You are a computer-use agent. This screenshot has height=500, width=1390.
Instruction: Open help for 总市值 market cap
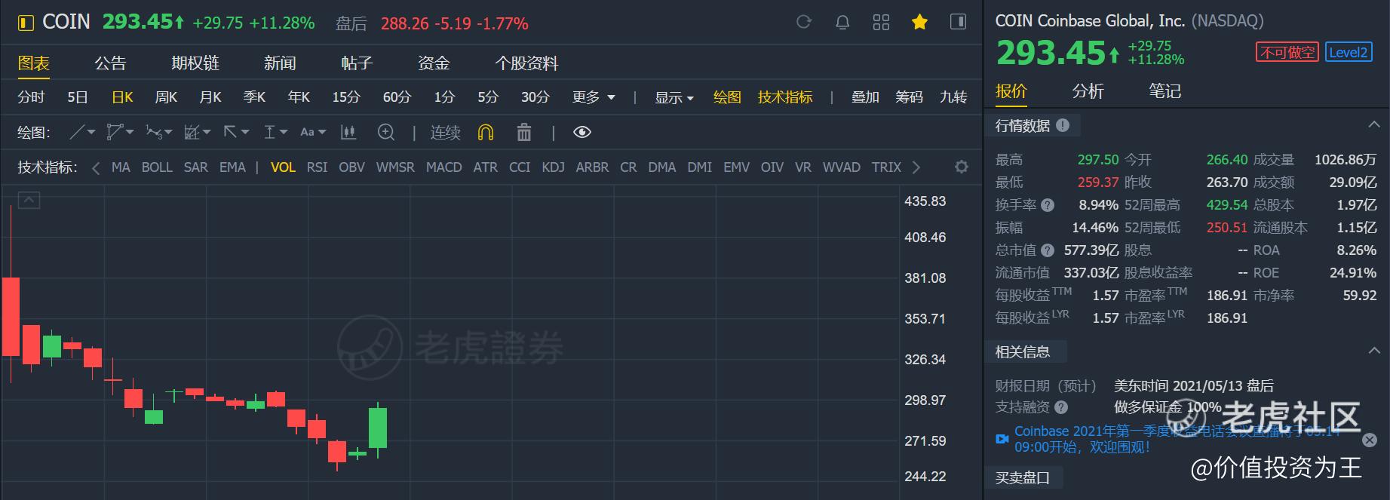[1048, 250]
